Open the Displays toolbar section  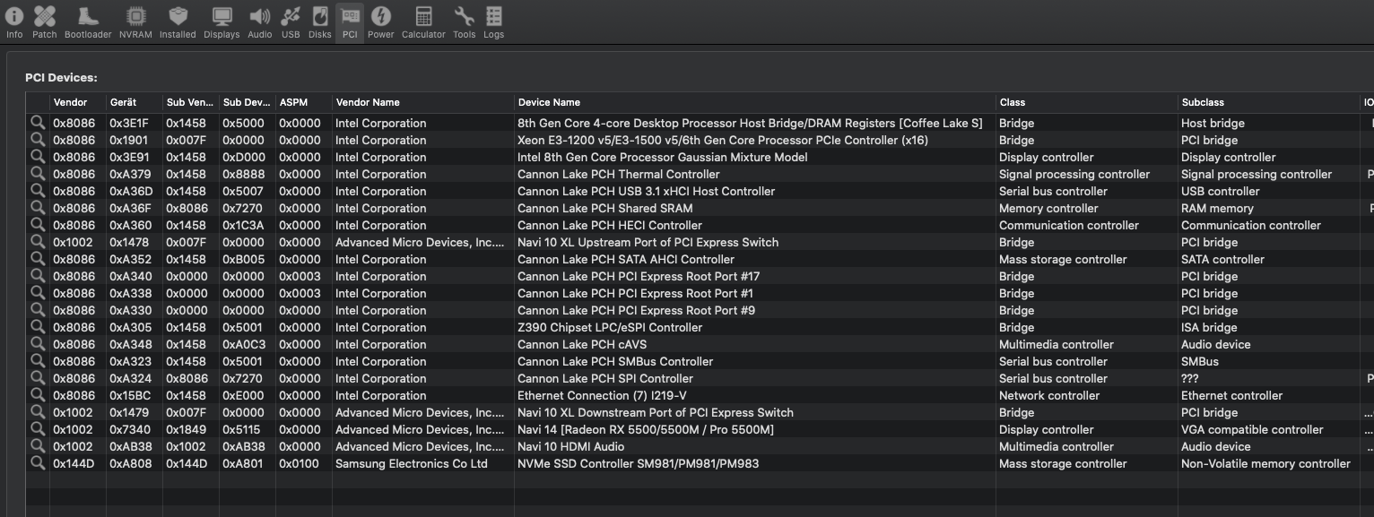222,22
